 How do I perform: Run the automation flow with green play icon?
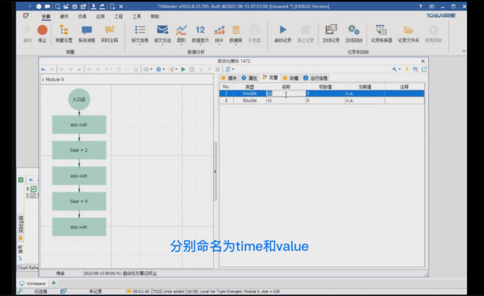(183, 69)
